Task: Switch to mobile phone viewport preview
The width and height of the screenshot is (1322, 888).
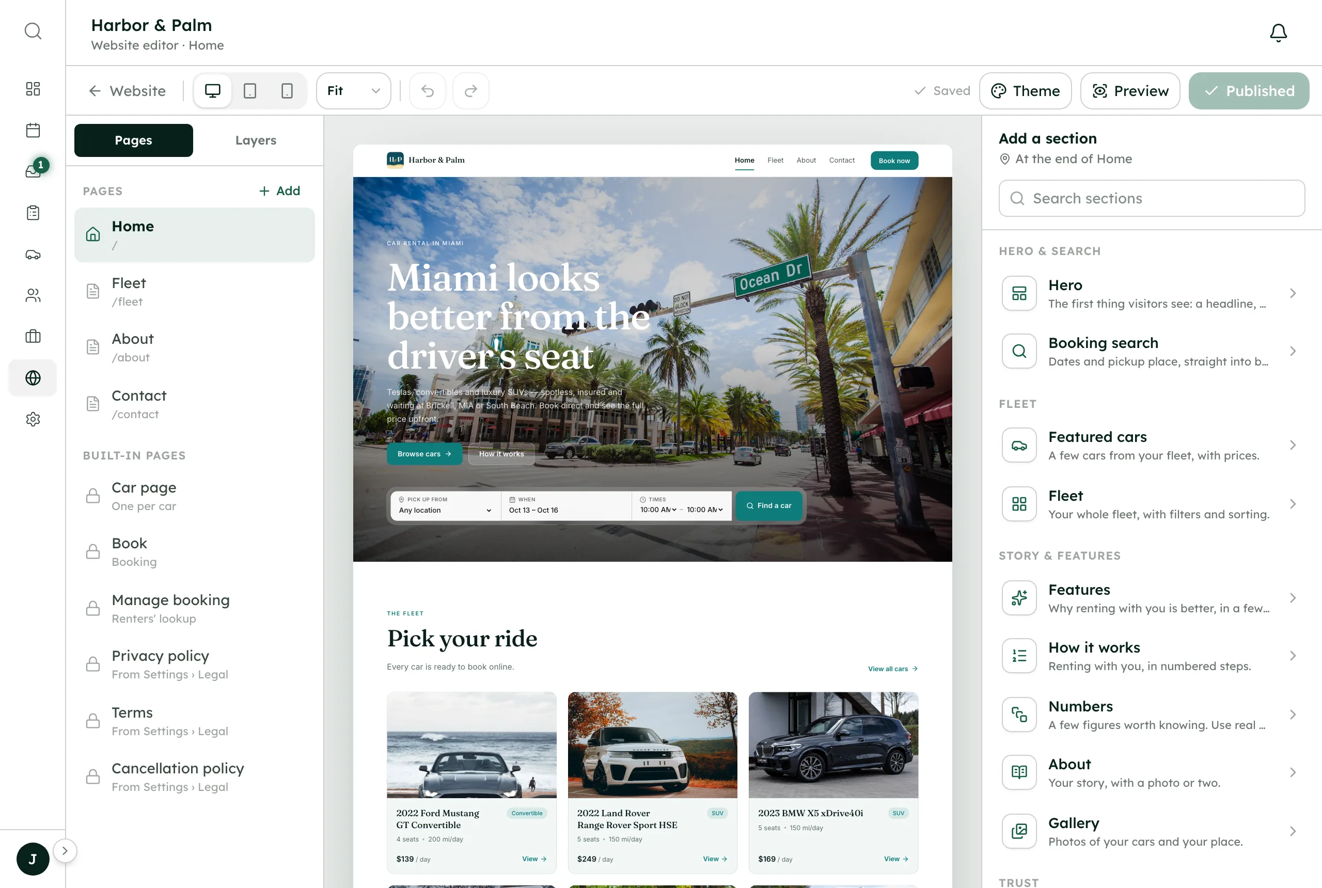Action: tap(287, 91)
